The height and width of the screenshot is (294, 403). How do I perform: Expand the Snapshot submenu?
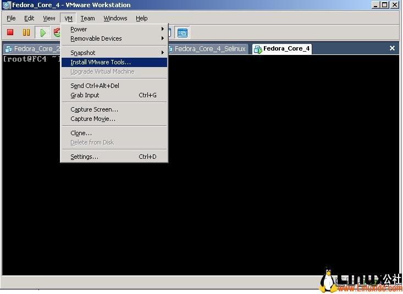click(x=114, y=53)
